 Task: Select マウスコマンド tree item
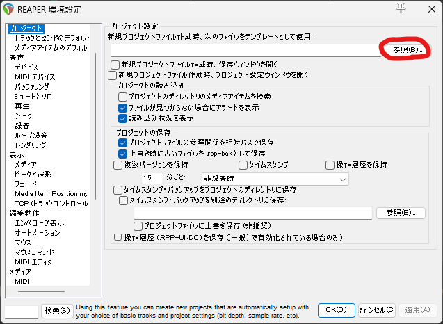pos(35,252)
